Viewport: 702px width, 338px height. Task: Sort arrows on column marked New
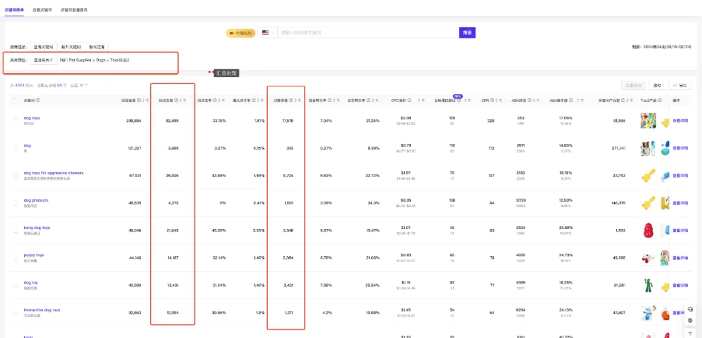click(465, 100)
